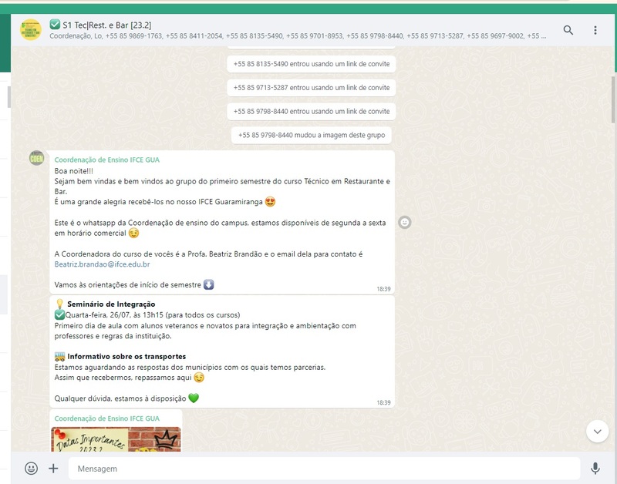The height and width of the screenshot is (484, 617).
Task: Click sender name above Datas Importantes image
Action: pos(106,418)
